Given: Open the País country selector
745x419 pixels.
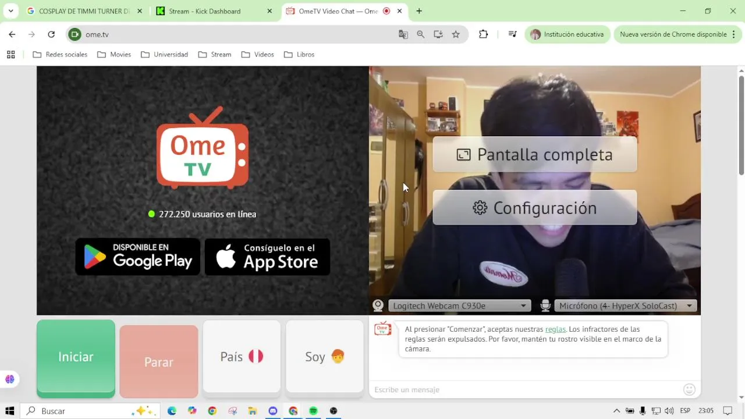Looking at the screenshot, I should click(242, 357).
